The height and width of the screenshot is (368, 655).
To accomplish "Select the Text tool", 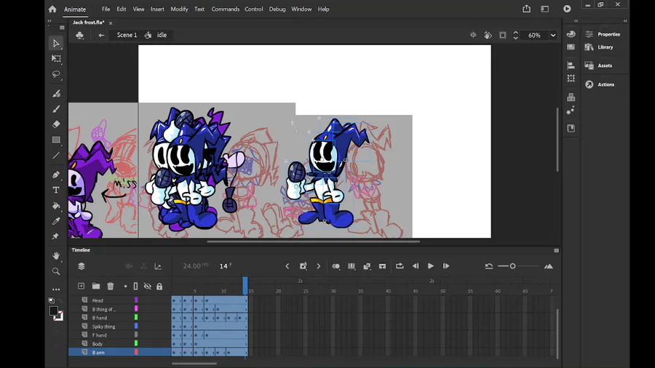I will click(56, 191).
